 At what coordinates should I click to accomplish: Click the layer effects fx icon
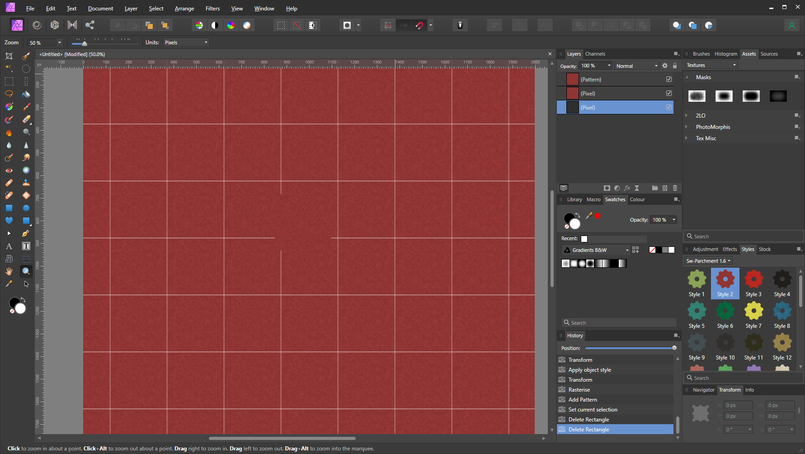point(627,188)
